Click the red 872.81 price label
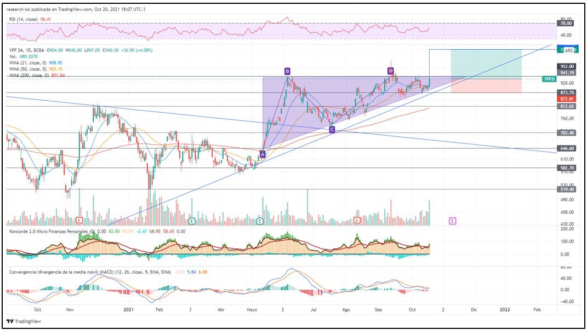The width and height of the screenshot is (587, 330). point(567,99)
